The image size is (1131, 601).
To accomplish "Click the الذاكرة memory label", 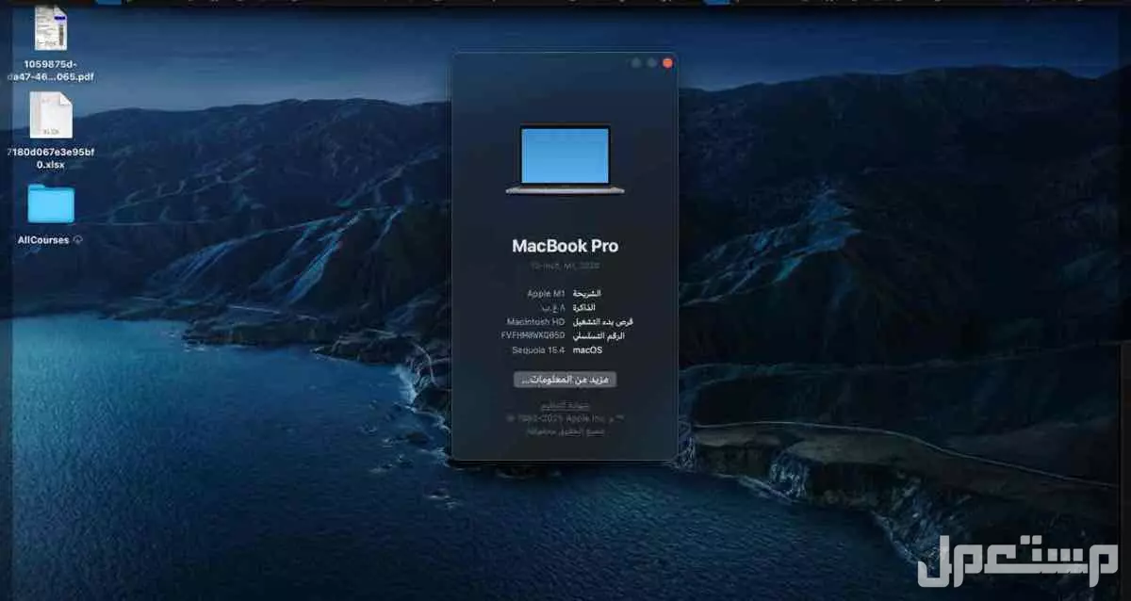I will [x=585, y=308].
